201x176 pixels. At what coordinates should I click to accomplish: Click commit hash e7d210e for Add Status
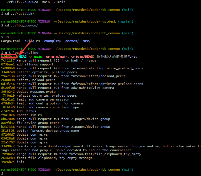(x=8, y=111)
